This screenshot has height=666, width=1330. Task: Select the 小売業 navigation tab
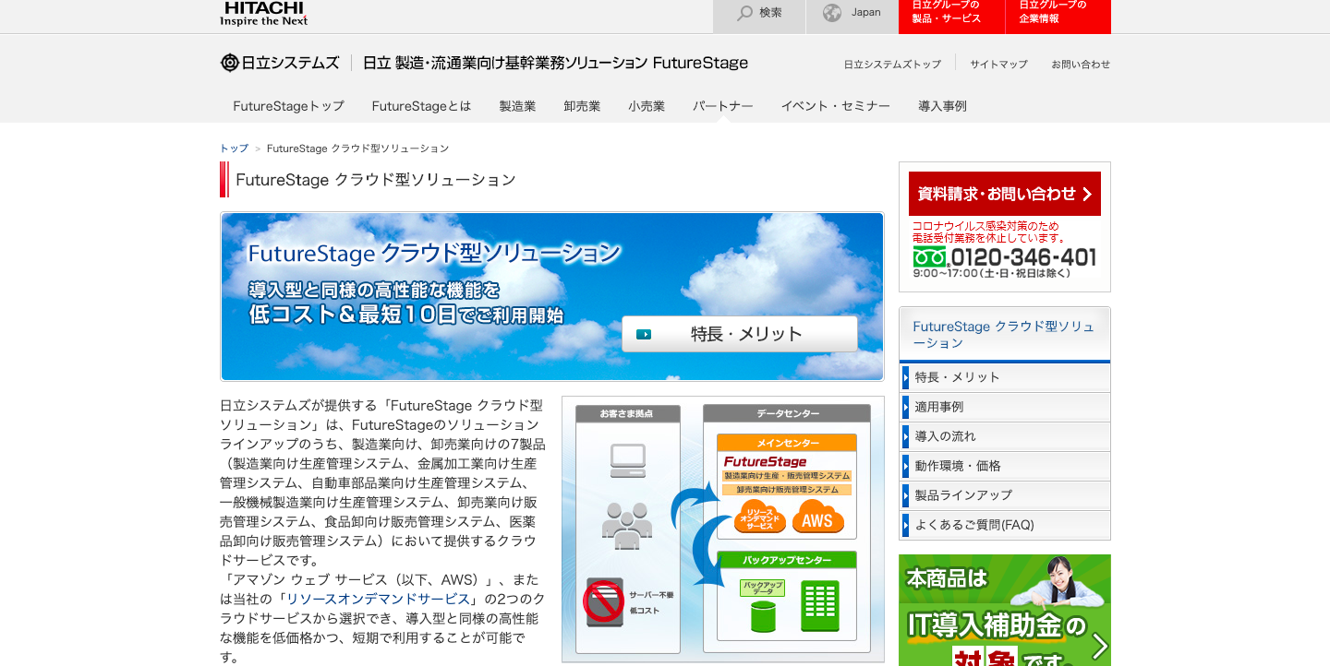click(x=647, y=106)
